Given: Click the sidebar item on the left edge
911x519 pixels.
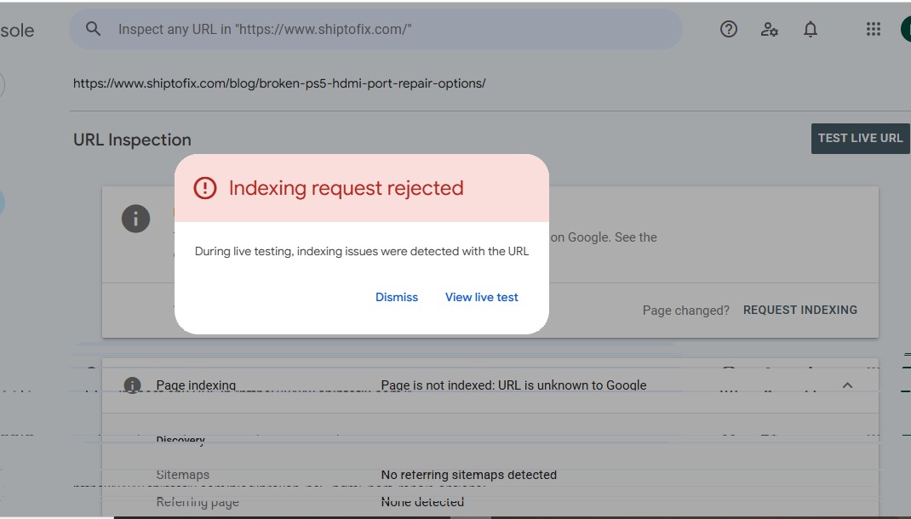Looking at the screenshot, I should pyautogui.click(x=3, y=202).
